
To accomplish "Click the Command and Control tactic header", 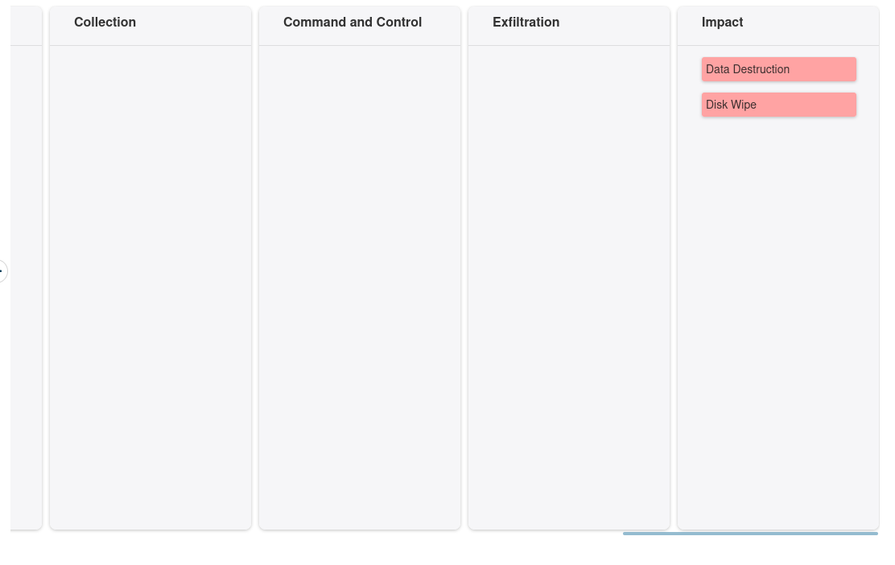I will [352, 23].
